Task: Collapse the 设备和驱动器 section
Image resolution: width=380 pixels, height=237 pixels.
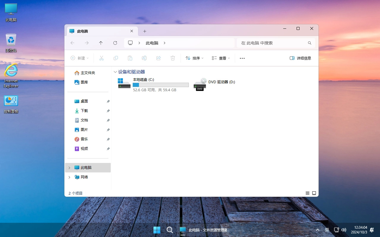Action: pyautogui.click(x=115, y=72)
